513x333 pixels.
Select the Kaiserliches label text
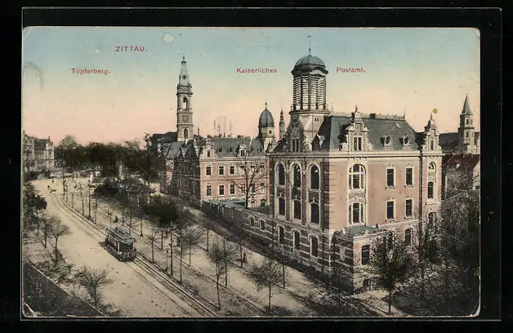coord(256,70)
